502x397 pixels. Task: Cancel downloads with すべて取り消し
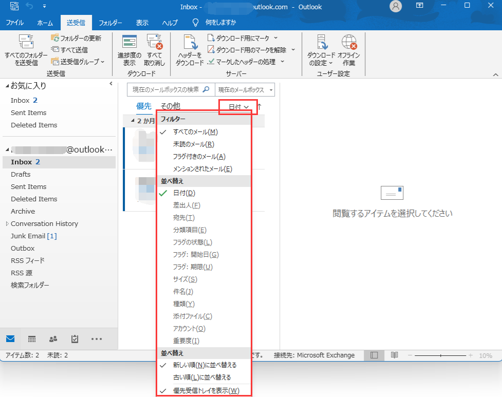click(154, 50)
